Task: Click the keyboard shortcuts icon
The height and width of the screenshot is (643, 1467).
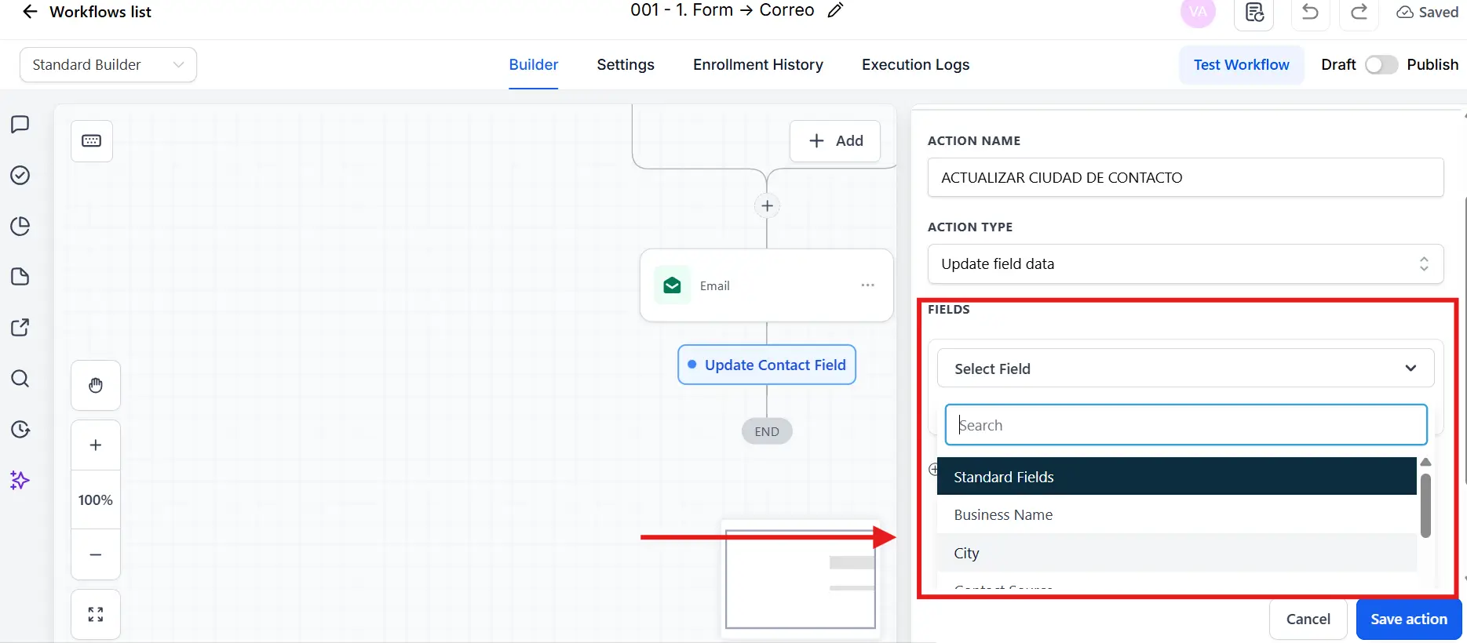Action: (x=92, y=141)
